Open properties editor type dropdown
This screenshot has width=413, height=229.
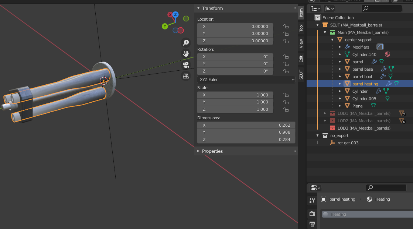[x=315, y=188]
